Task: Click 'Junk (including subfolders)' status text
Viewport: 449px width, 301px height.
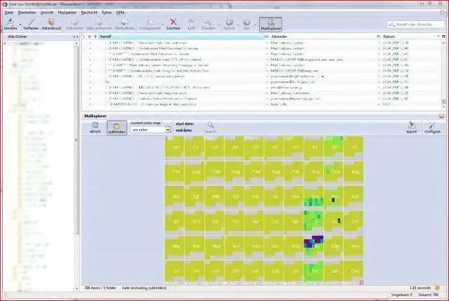Action: [x=144, y=288]
